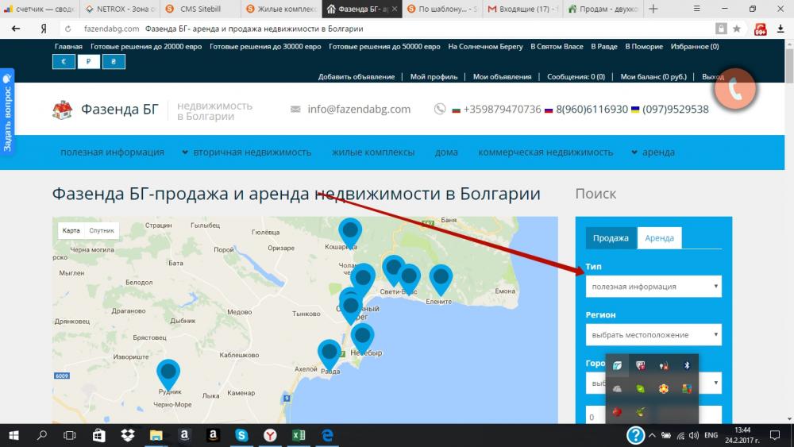Open Skype from the taskbar
The width and height of the screenshot is (794, 447).
[241, 435]
